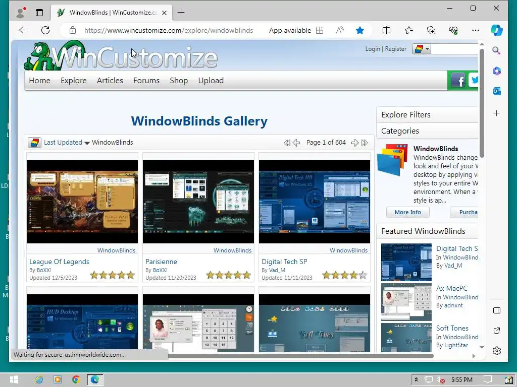This screenshot has width=517, height=387.
Task: Open Internet Explorer from the taskbar
Action: (39, 380)
